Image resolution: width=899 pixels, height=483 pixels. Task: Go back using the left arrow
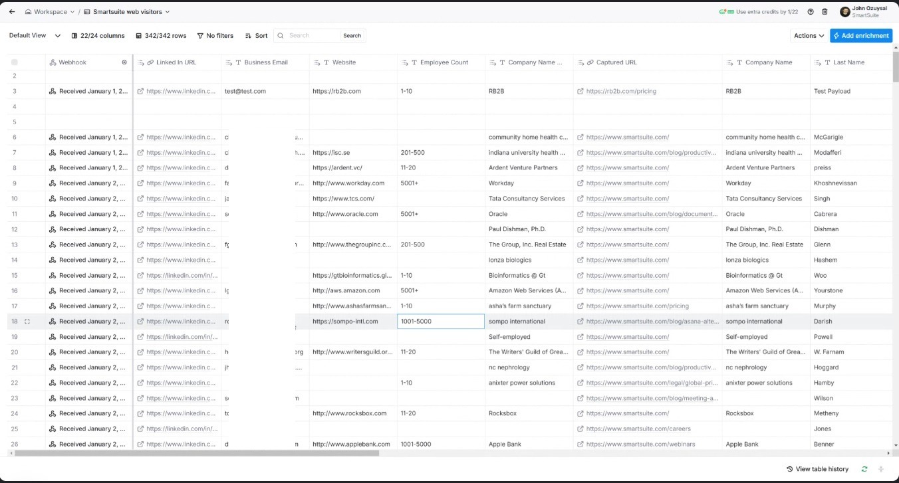pyautogui.click(x=12, y=12)
